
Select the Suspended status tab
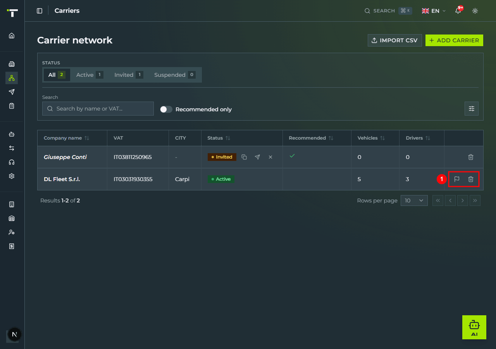click(x=175, y=75)
